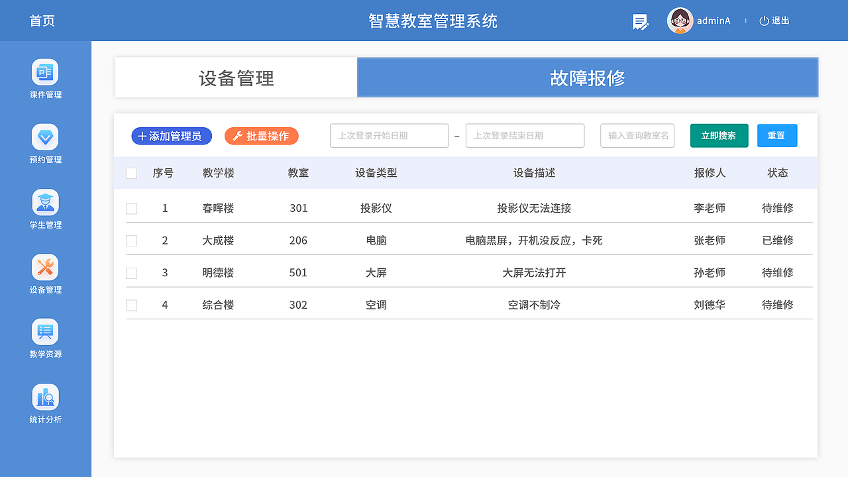This screenshot has width=848, height=477.
Task: Check the row 1 春晖楼 checkbox
Action: [x=131, y=208]
